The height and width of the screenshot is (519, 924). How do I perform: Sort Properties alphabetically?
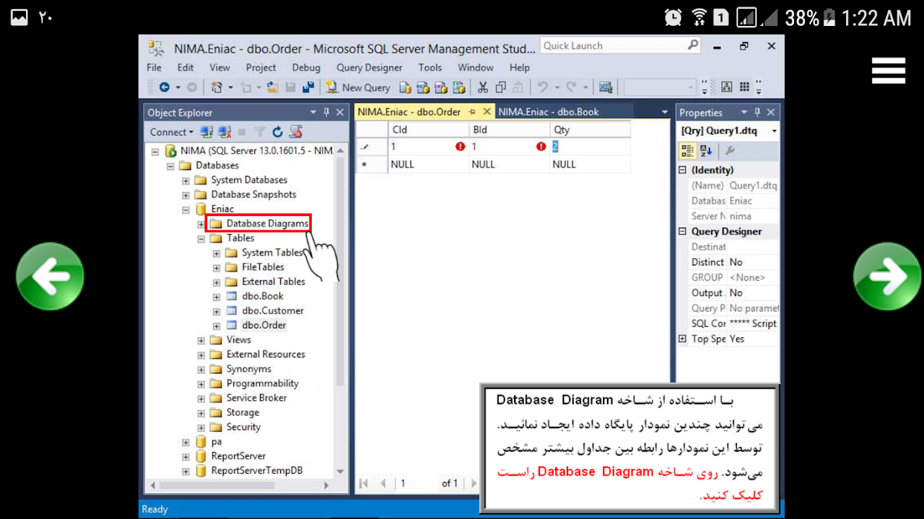tap(706, 151)
